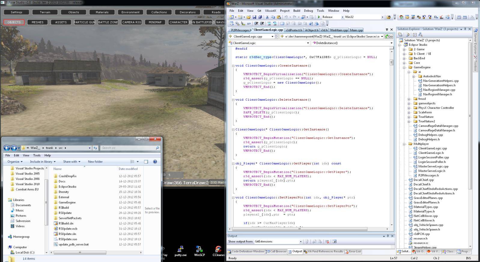Image resolution: width=480 pixels, height=262 pixels.
Task: Click the Copy icon in Visual Studio toolbar
Action: coord(273,17)
